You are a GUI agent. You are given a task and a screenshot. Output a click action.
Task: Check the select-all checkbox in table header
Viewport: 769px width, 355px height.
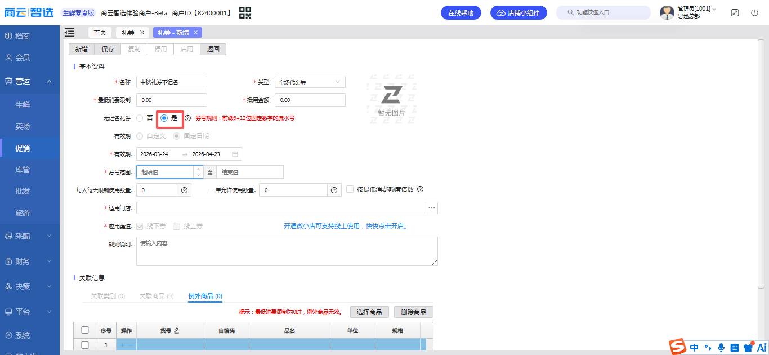tap(85, 330)
